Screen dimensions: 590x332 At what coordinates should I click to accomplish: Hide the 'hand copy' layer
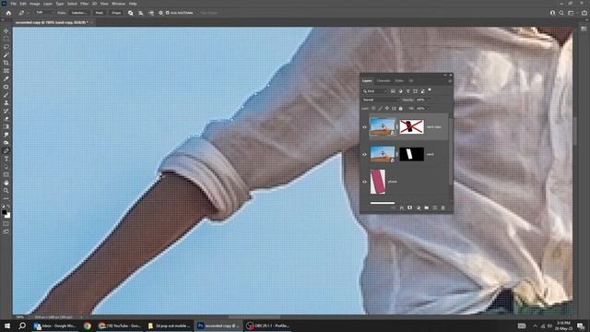[x=364, y=127]
